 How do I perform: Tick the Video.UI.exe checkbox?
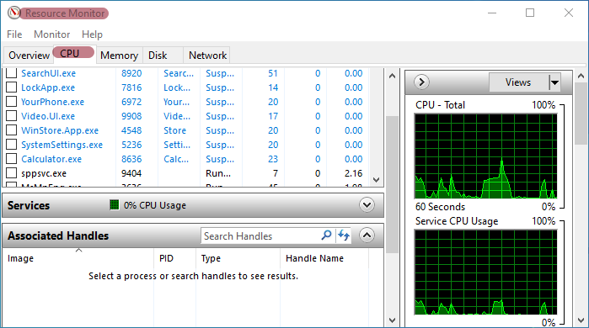(11, 116)
